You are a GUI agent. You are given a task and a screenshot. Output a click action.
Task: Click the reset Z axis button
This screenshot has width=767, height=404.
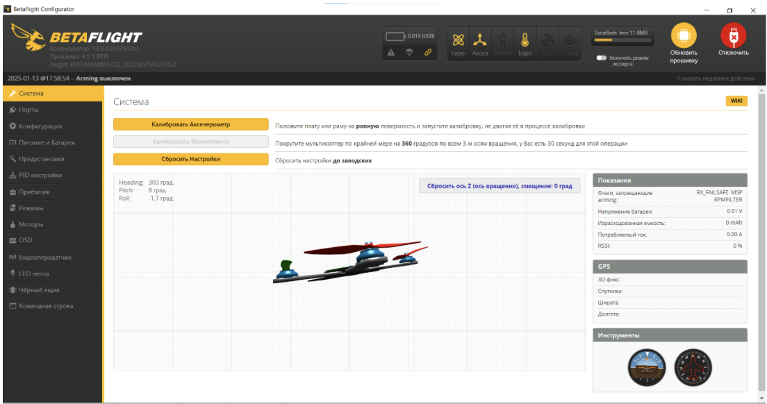(x=499, y=186)
